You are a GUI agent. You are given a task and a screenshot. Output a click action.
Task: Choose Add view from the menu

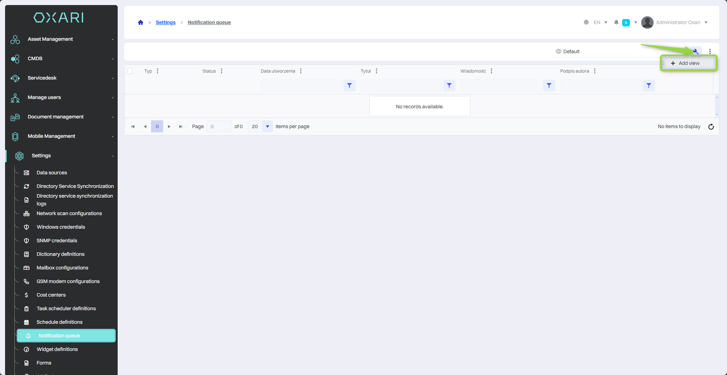[x=689, y=63]
